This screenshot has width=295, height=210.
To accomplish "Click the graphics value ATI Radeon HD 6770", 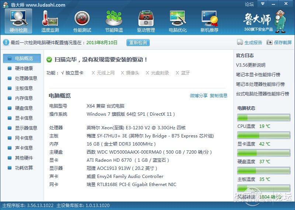I will point(128,160).
